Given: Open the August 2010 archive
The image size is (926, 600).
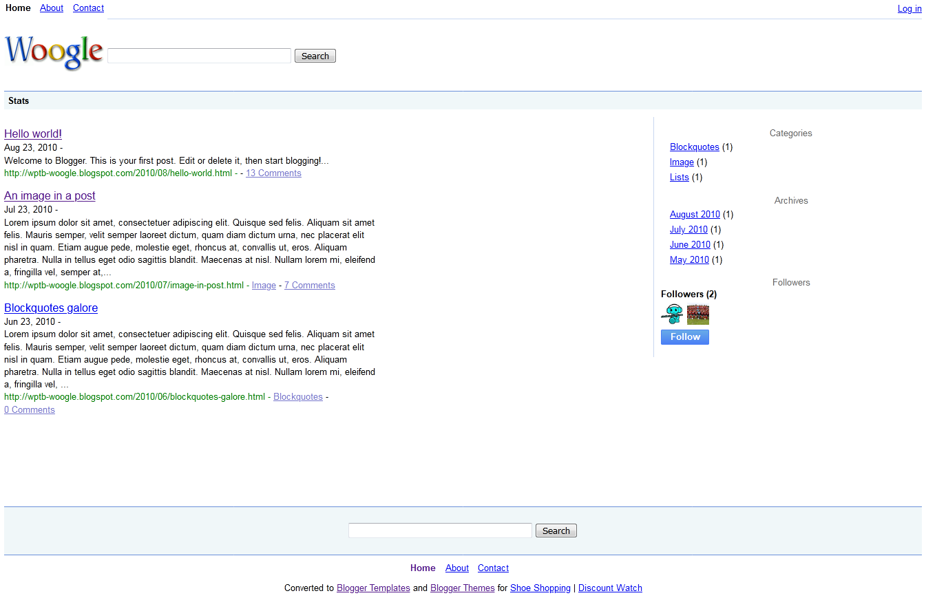Looking at the screenshot, I should [695, 215].
